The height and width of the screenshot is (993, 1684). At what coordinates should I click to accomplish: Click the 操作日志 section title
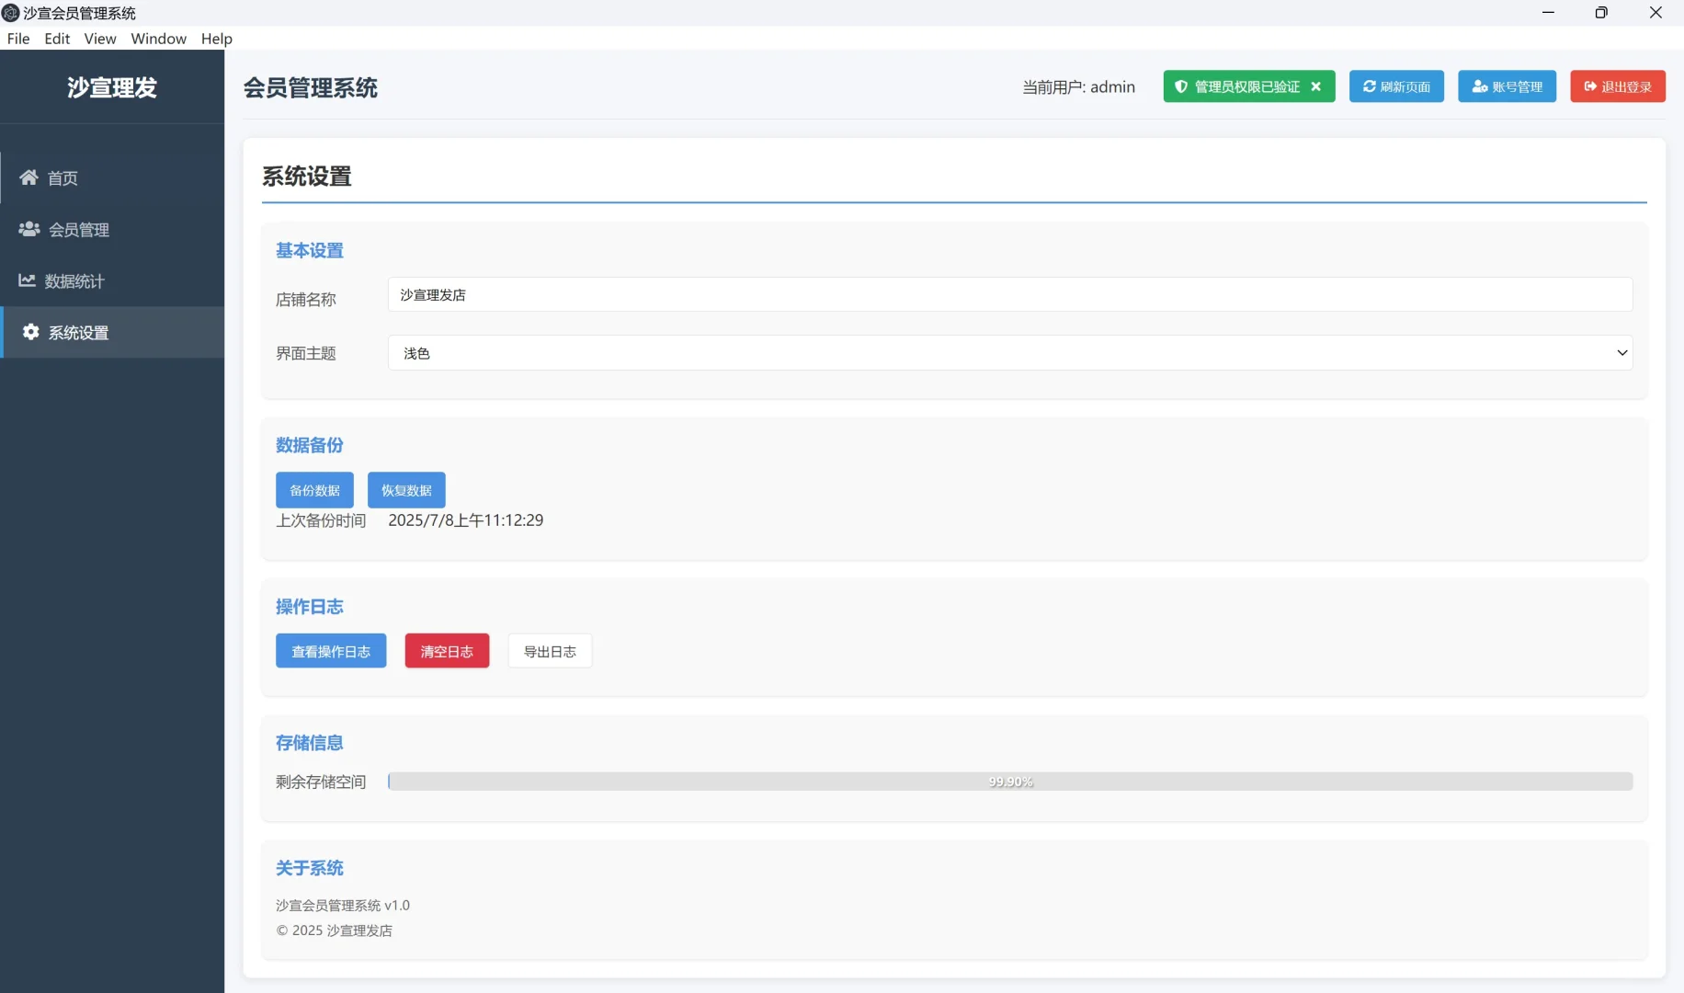tap(310, 607)
